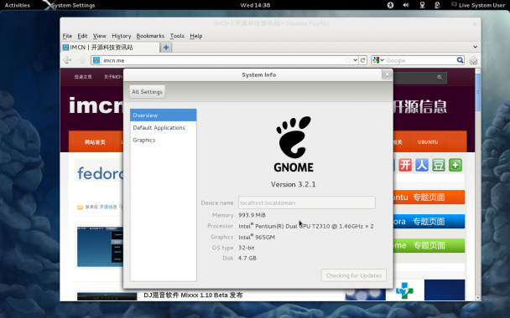Image resolution: width=510 pixels, height=318 pixels.
Task: Expand the Firefox tab list arrow
Action: (x=476, y=47)
